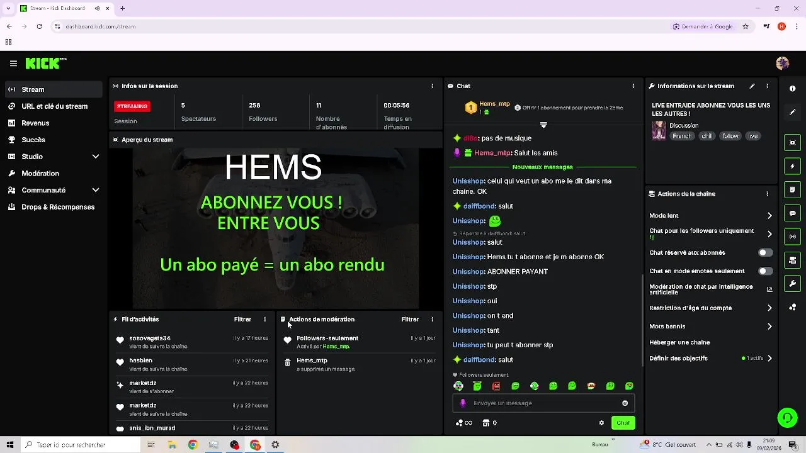Viewport: 806px width, 453px height.
Task: Send message with green Chat button
Action: point(623,423)
